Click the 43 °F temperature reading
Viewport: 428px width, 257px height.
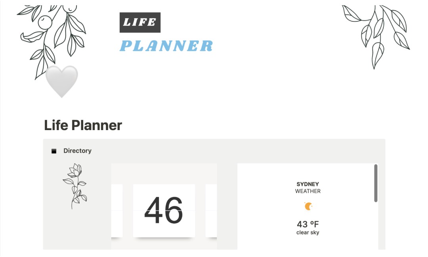(308, 224)
